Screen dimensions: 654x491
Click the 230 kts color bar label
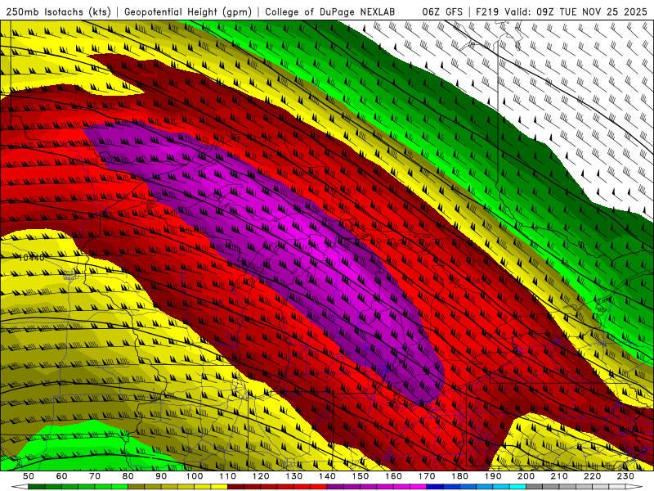[625, 476]
